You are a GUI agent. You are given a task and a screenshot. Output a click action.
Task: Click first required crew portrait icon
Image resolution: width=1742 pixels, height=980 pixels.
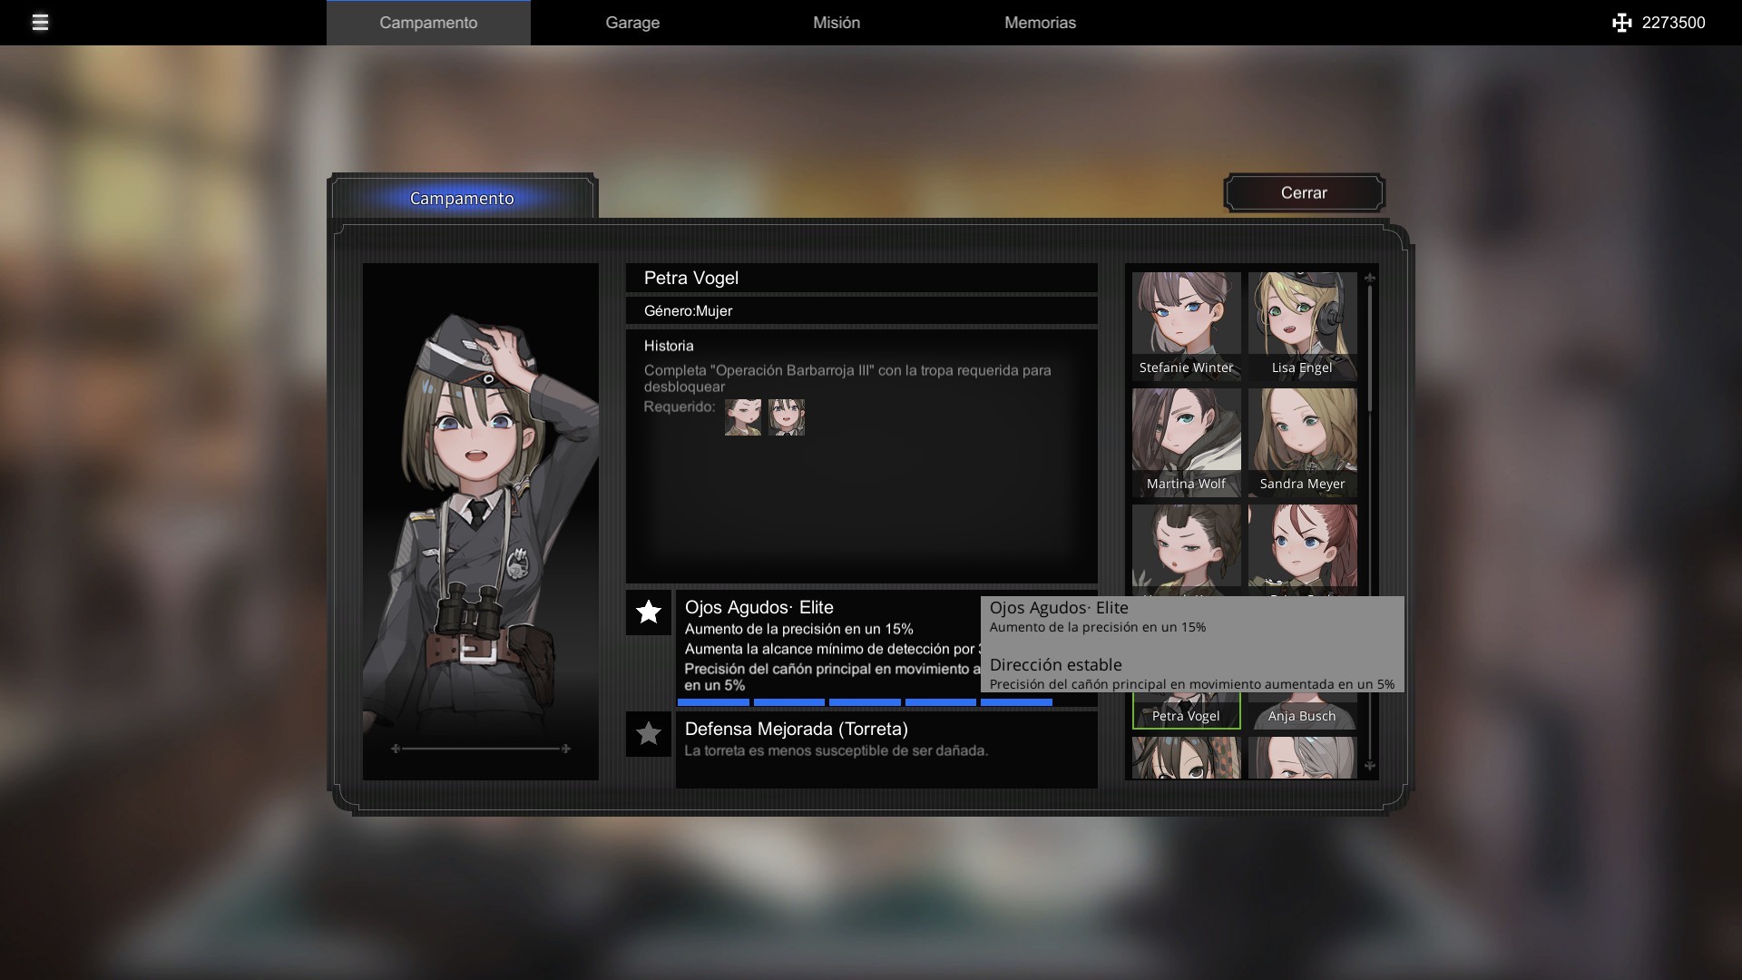click(742, 417)
